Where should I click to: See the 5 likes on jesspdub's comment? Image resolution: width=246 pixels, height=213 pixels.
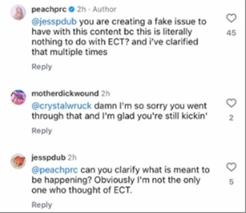tap(231, 182)
